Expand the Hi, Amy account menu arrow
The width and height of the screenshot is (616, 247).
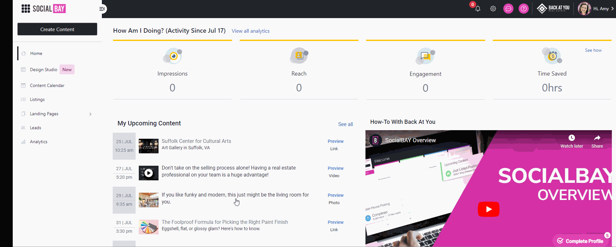pos(612,9)
